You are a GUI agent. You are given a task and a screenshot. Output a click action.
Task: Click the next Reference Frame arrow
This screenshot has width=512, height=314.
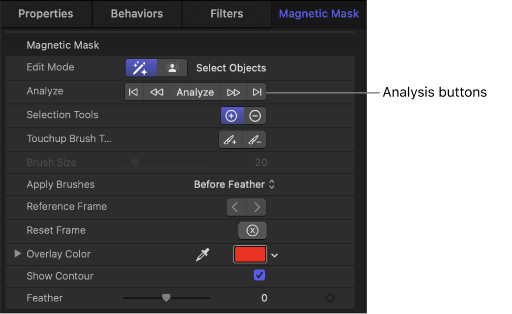[x=256, y=207]
